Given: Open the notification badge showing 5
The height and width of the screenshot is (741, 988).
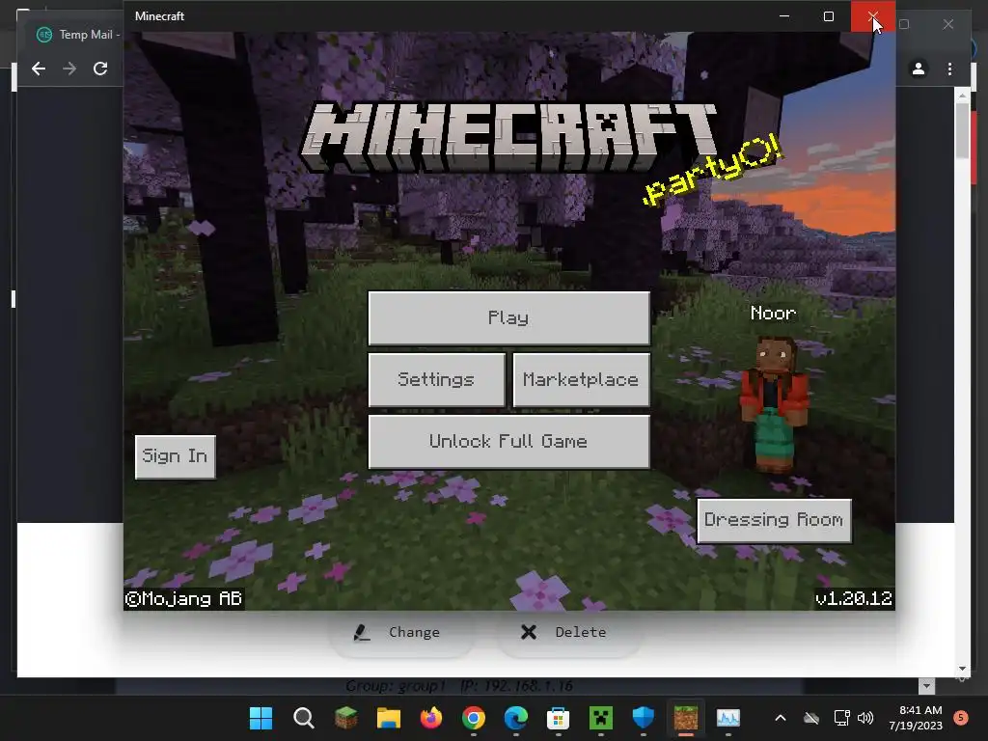Looking at the screenshot, I should [961, 718].
